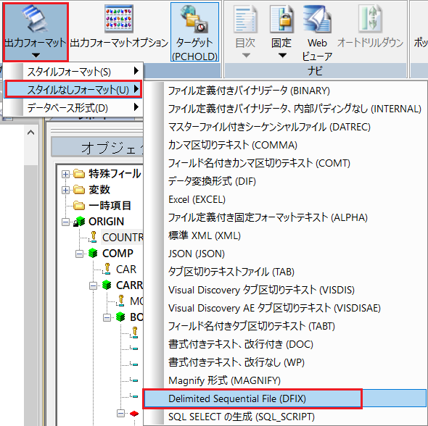Click the 固定 lock icon
Viewport: 428px width, 426px height.
pyautogui.click(x=282, y=19)
